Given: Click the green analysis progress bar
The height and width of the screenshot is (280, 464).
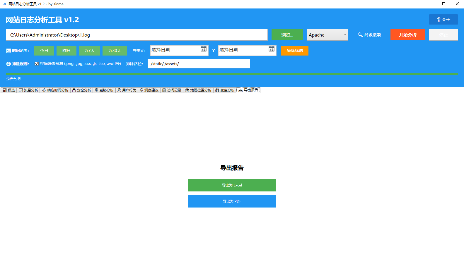Looking at the screenshot, I should [232, 74].
